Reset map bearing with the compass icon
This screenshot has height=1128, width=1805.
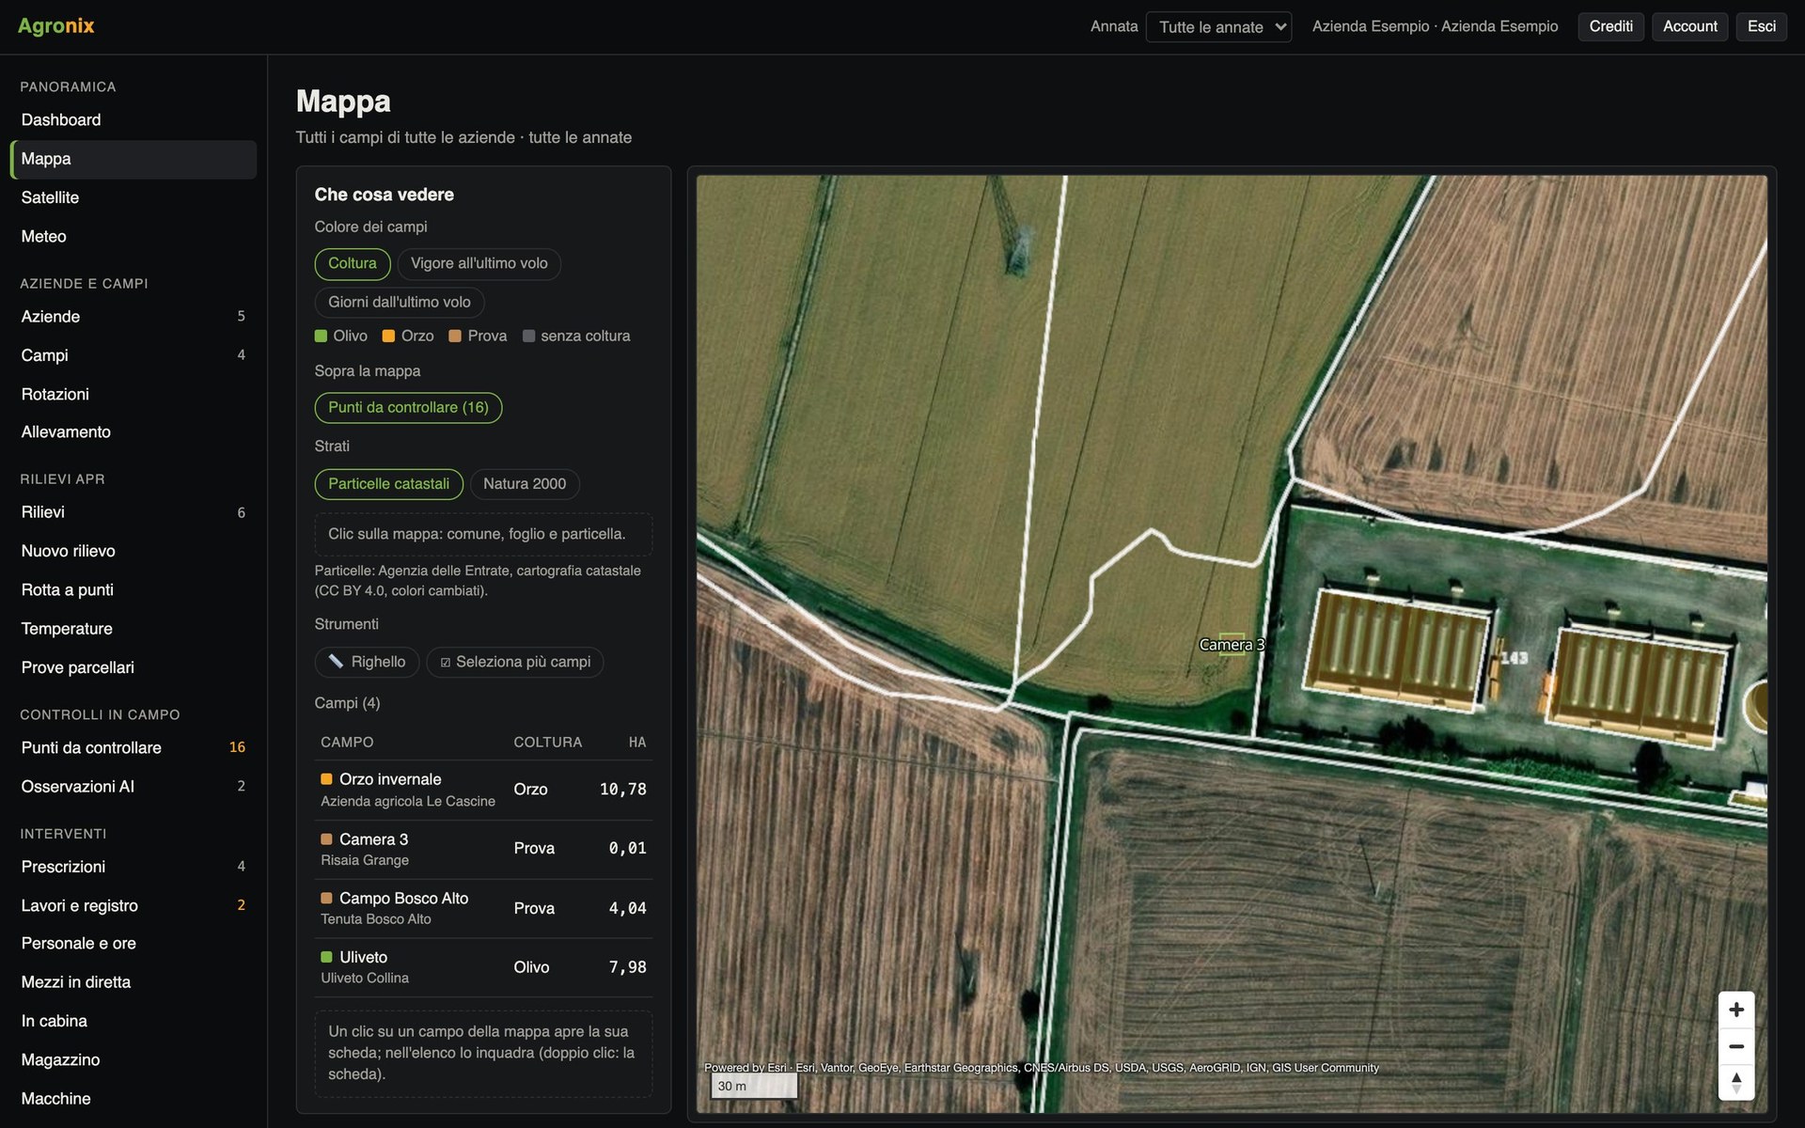click(x=1735, y=1082)
